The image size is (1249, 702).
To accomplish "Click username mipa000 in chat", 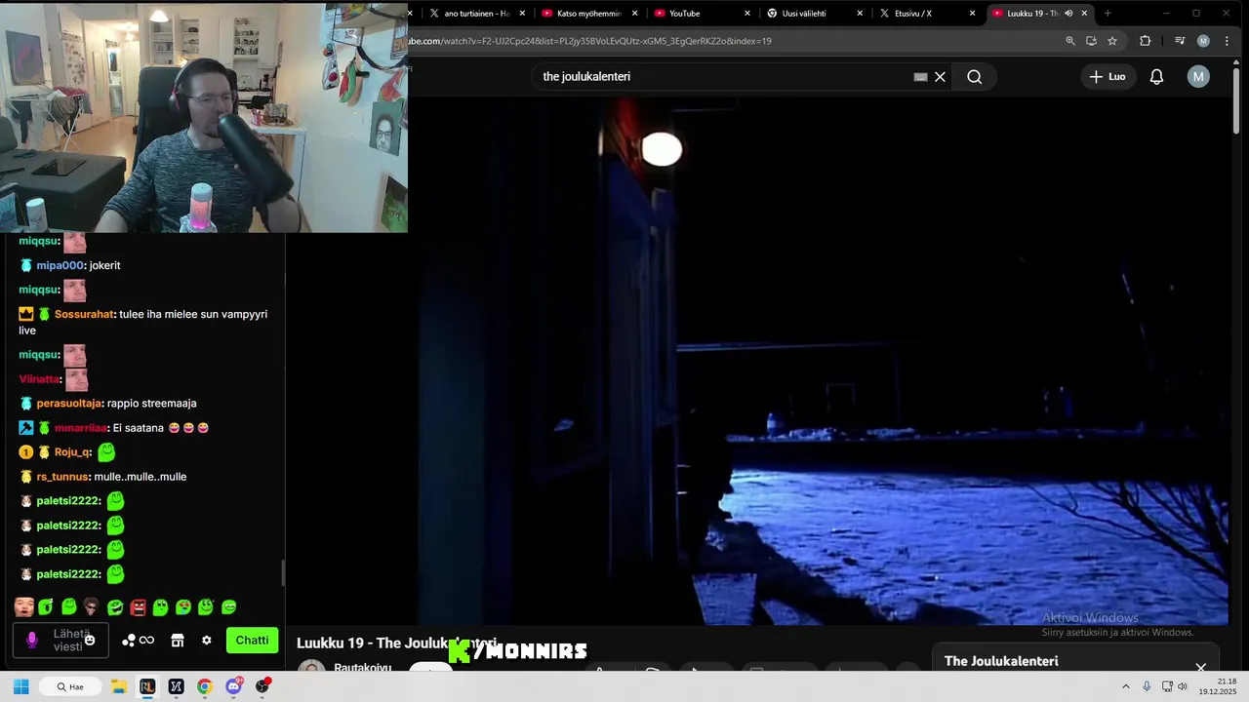I will tap(60, 265).
